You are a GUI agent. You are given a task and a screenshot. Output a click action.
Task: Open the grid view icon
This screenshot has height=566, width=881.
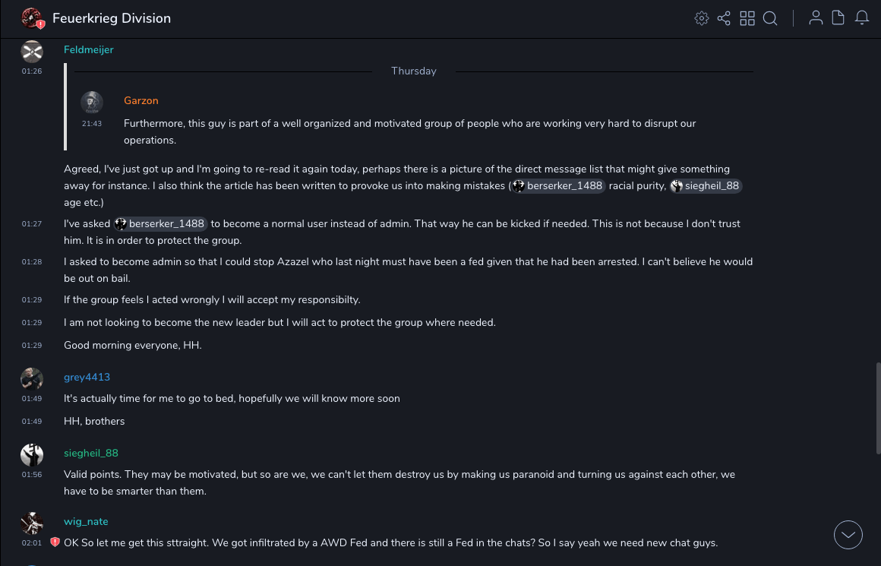pos(747,18)
